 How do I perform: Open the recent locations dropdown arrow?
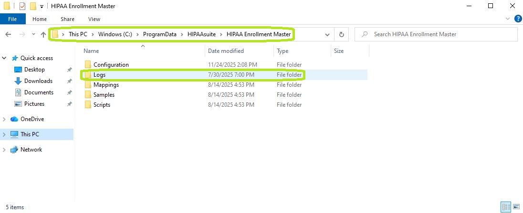tap(33, 34)
